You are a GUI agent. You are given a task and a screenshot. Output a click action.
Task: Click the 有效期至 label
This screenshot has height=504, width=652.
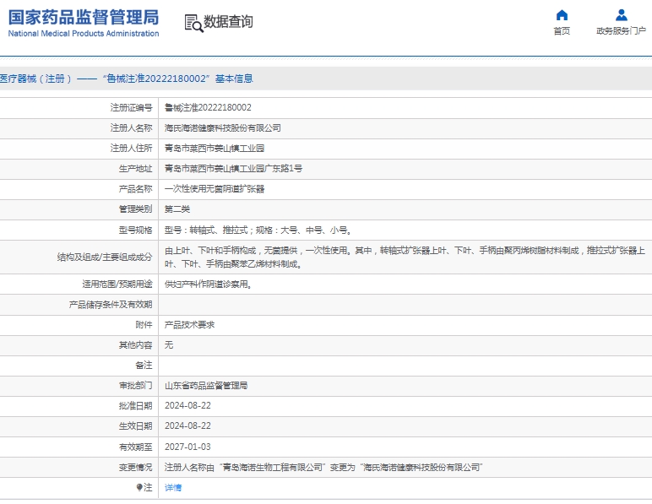coord(136,447)
